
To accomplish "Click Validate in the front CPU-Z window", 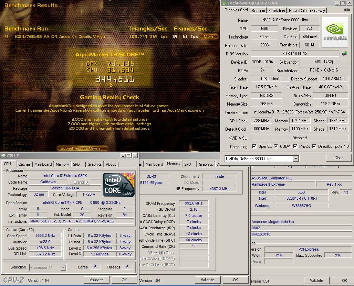I will (x=96, y=280).
